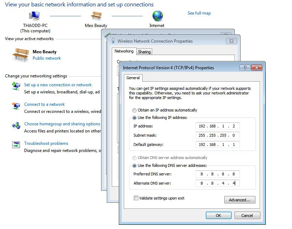
Task: Click the homegroup and sharing options icon
Action: [x=16, y=126]
